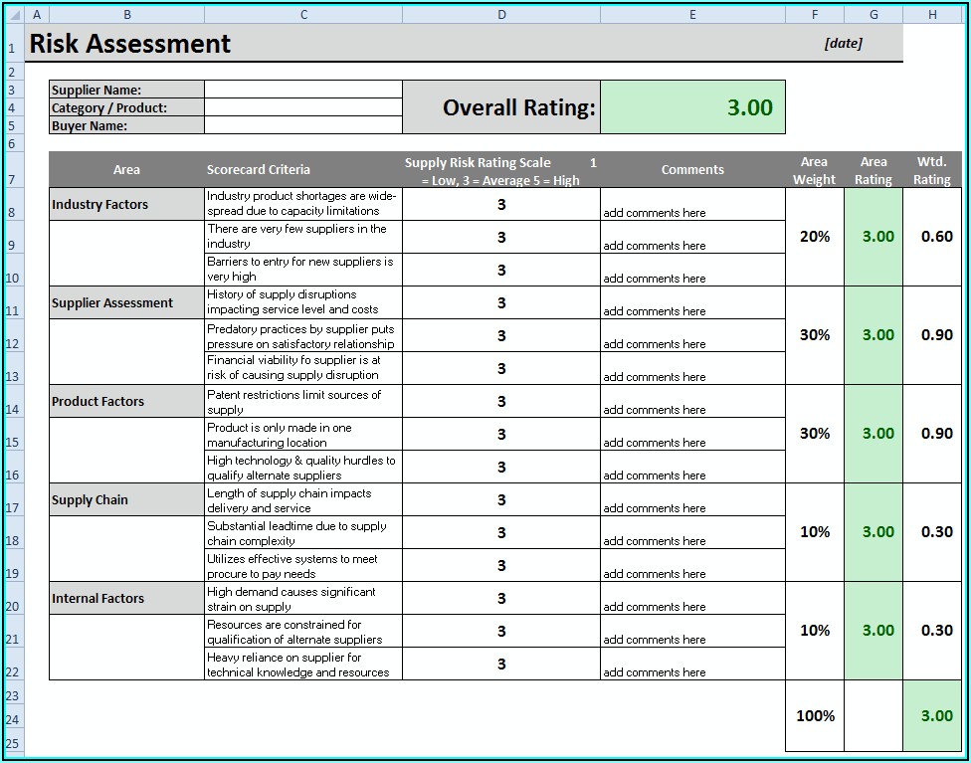Click the Risk Assessment title cell
This screenshot has height=763, width=971.
click(x=129, y=44)
